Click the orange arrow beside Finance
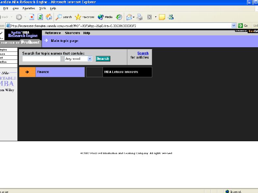The height and width of the screenshot is (193, 258). point(27,72)
